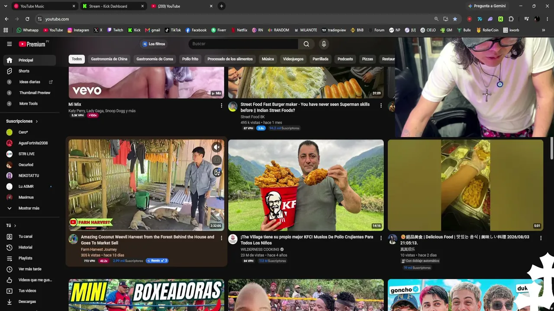Toggle Los filtros filter button
The image size is (554, 311).
(154, 44)
